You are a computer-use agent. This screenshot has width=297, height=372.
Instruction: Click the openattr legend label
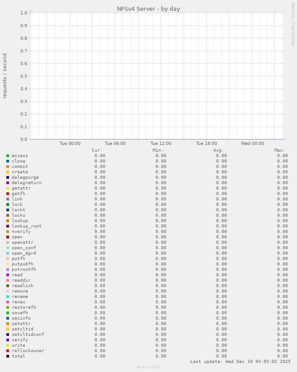(23, 242)
